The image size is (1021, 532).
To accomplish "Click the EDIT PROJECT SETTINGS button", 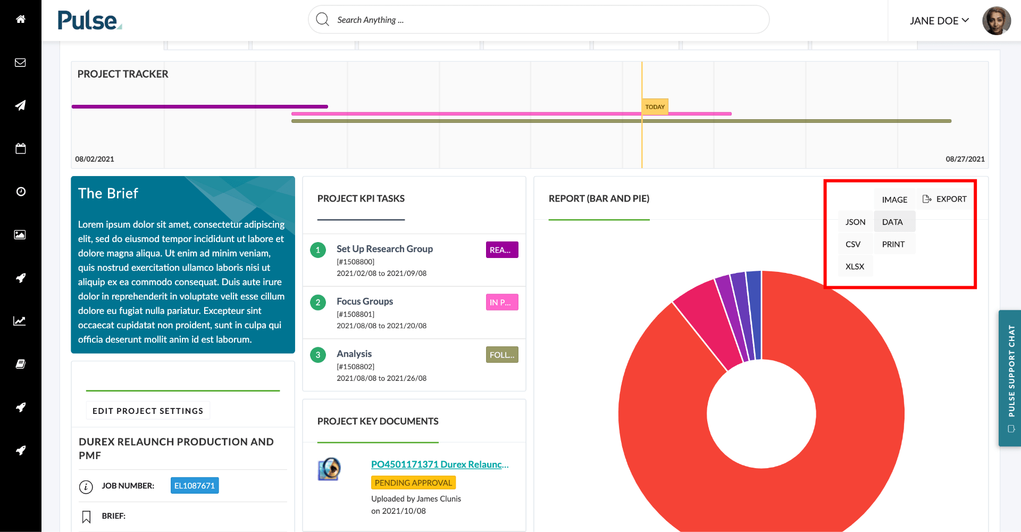I will [148, 411].
